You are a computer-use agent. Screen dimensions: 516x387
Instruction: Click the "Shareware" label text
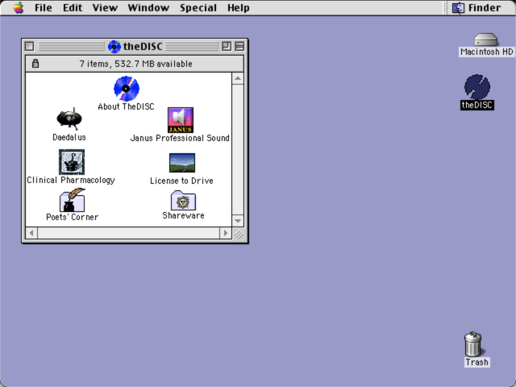[x=183, y=215]
